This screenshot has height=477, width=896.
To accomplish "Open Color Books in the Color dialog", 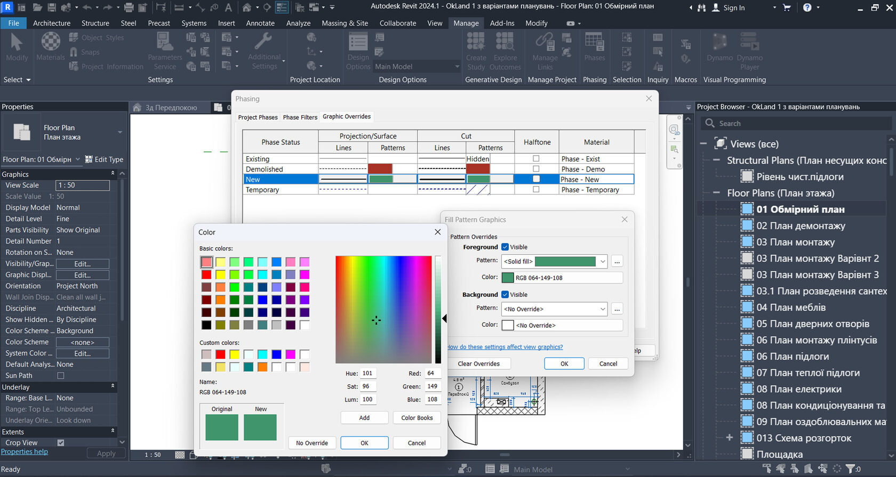I will pos(417,418).
